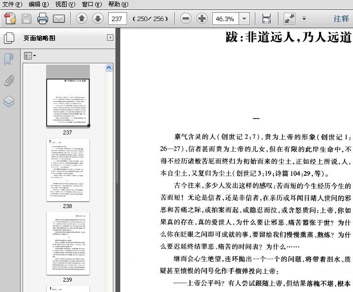353x292 pixels.
Task: Open the zoom percentage dropdown arrow
Action: click(244, 19)
